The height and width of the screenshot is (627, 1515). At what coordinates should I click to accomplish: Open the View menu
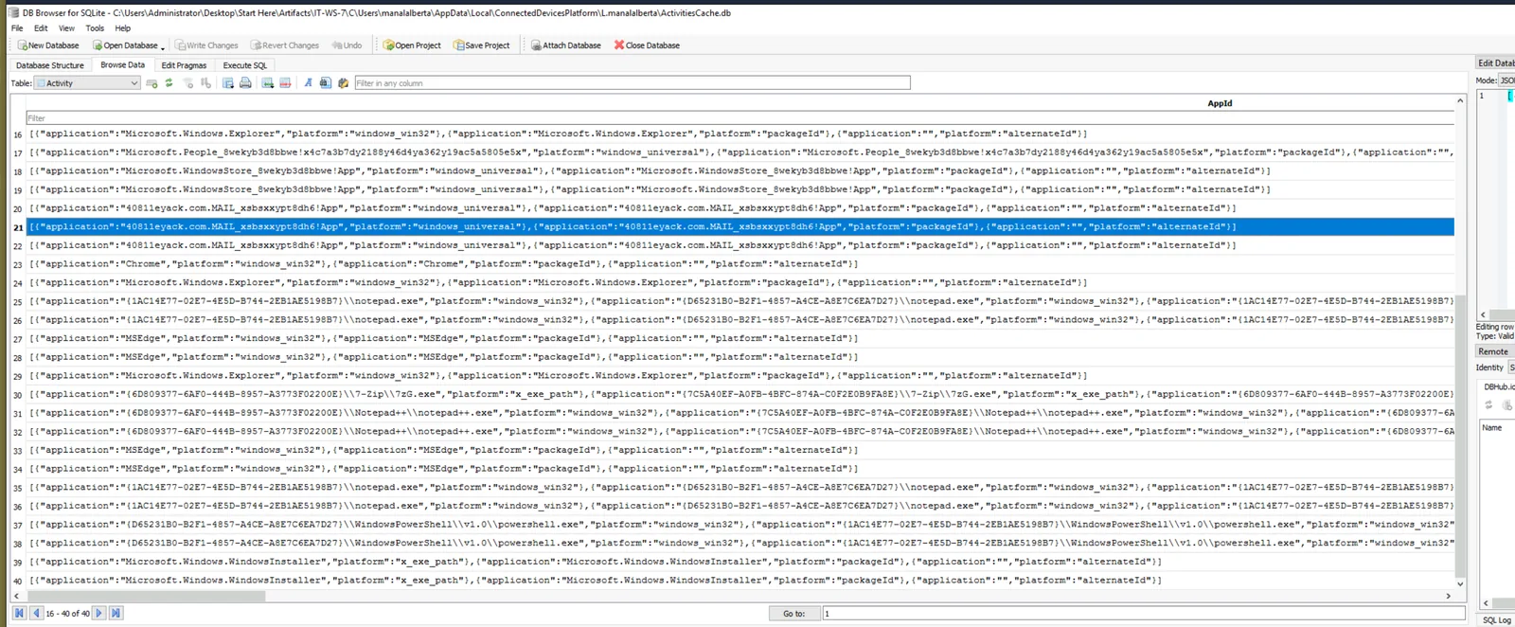point(66,28)
